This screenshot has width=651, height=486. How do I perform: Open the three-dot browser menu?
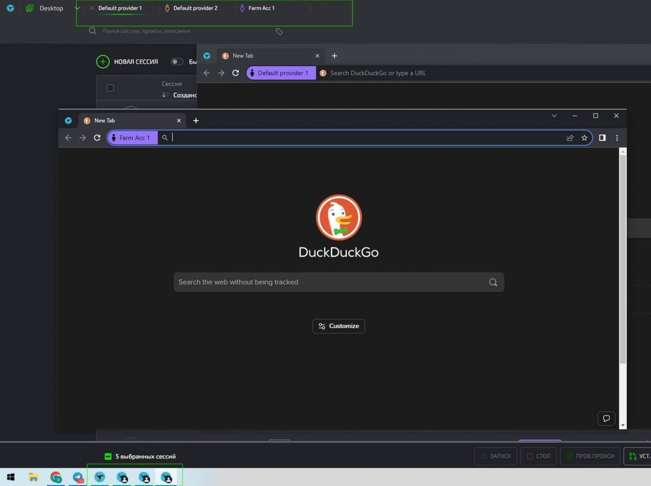pos(617,138)
